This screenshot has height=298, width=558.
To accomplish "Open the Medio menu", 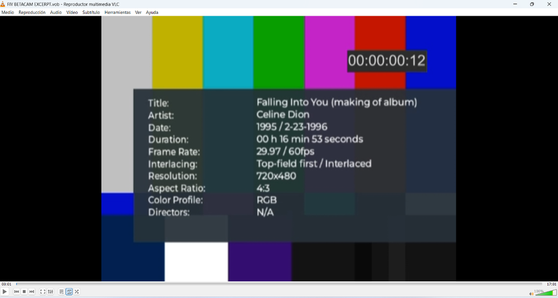I will point(7,12).
